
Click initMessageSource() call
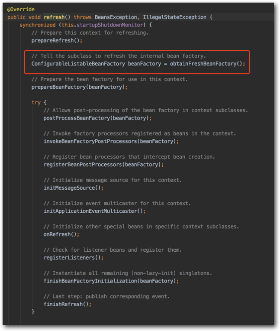pos(74,188)
